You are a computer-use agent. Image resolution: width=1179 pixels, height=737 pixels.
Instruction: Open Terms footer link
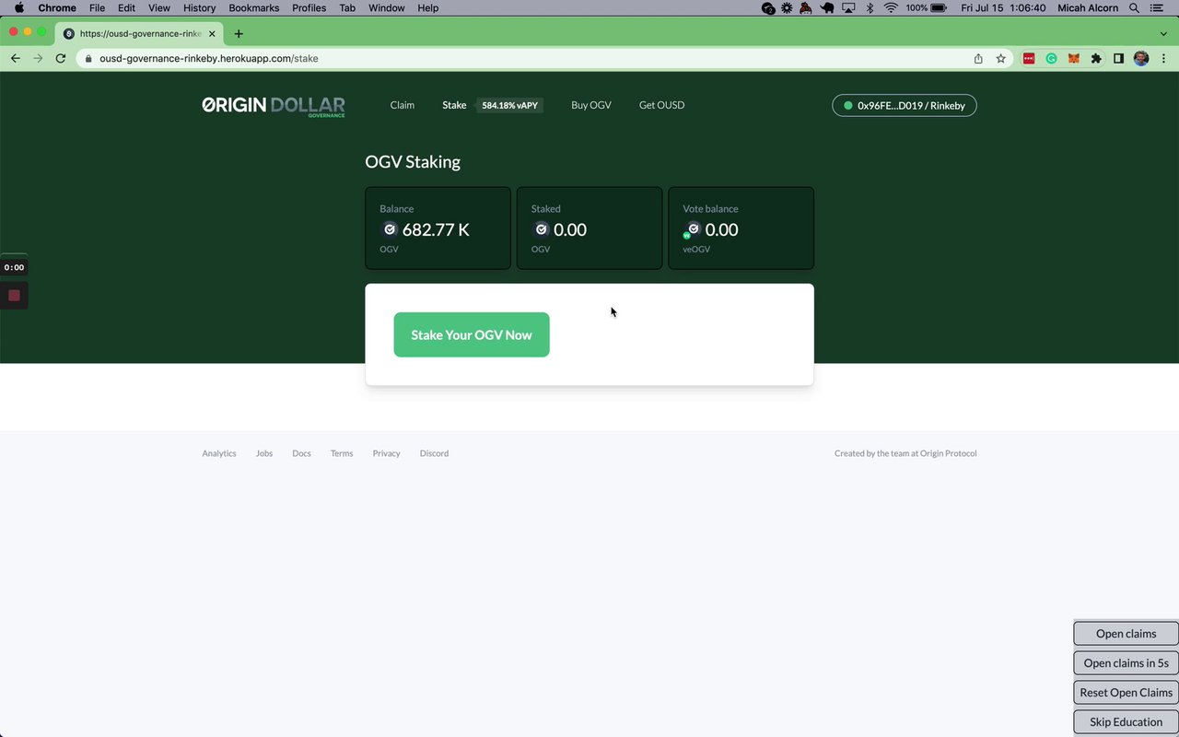coord(342,453)
